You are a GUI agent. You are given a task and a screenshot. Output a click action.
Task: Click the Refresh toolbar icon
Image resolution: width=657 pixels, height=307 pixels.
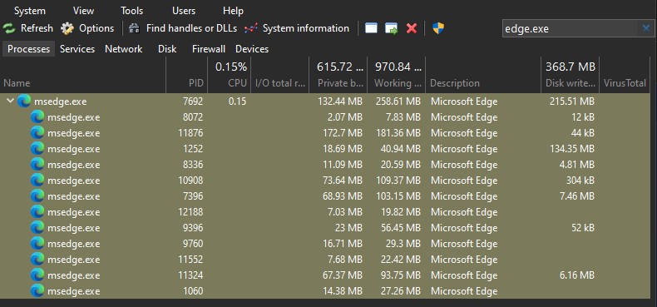click(9, 28)
